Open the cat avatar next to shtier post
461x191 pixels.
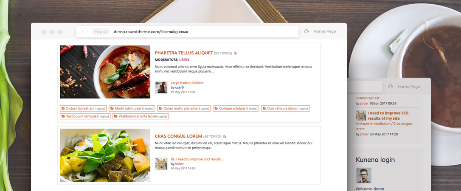pyautogui.click(x=161, y=164)
